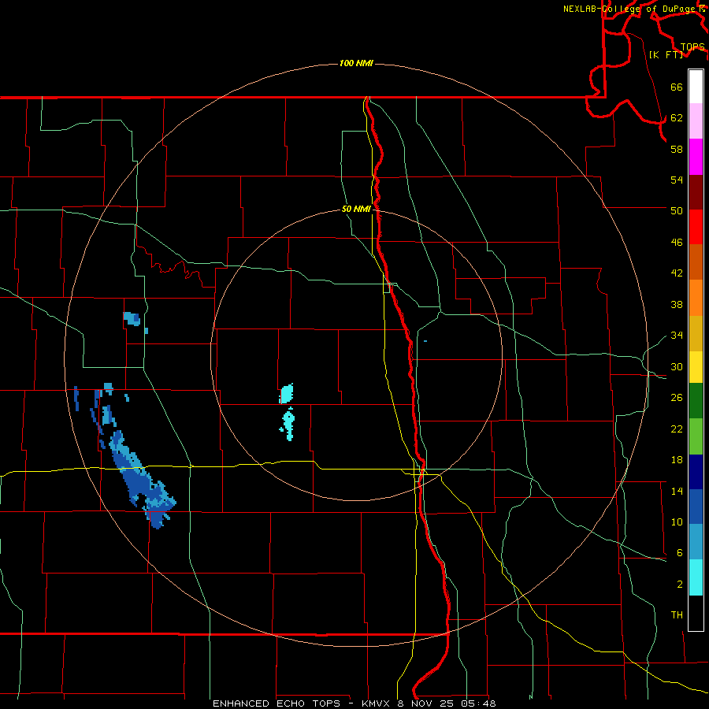Click the "50 NMI" range ring label
Image resolution: width=709 pixels, height=709 pixels.
click(x=356, y=209)
